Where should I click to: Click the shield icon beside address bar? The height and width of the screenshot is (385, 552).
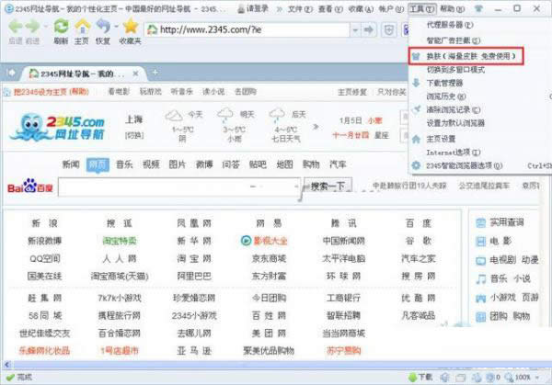[x=389, y=30]
